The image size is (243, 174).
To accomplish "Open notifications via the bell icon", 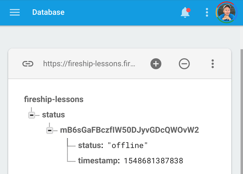I will pos(185,13).
